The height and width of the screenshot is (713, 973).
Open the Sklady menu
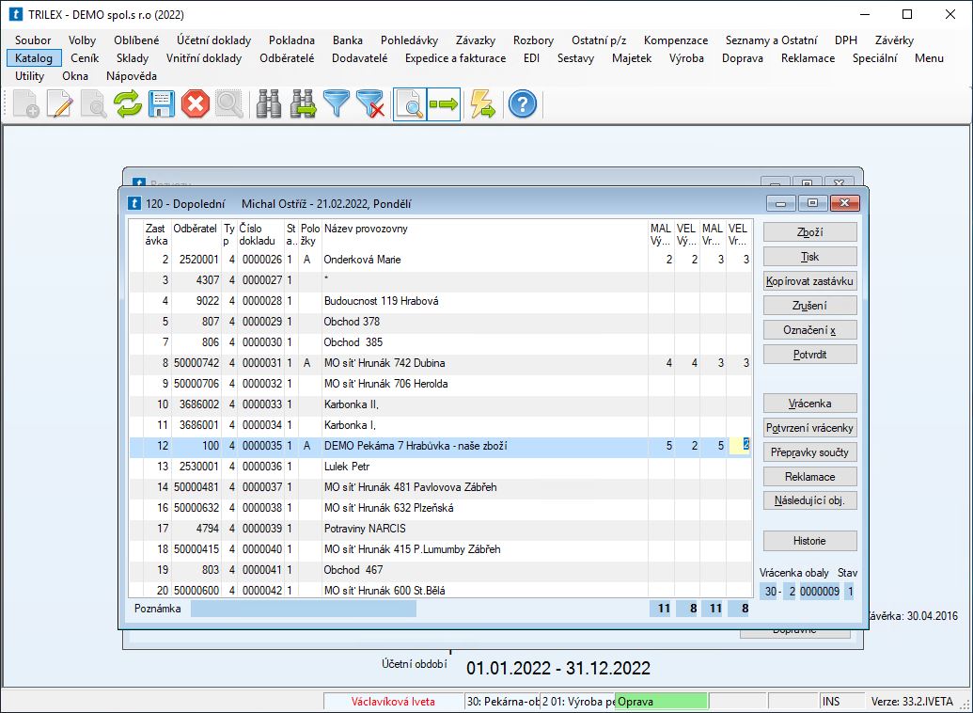click(133, 58)
